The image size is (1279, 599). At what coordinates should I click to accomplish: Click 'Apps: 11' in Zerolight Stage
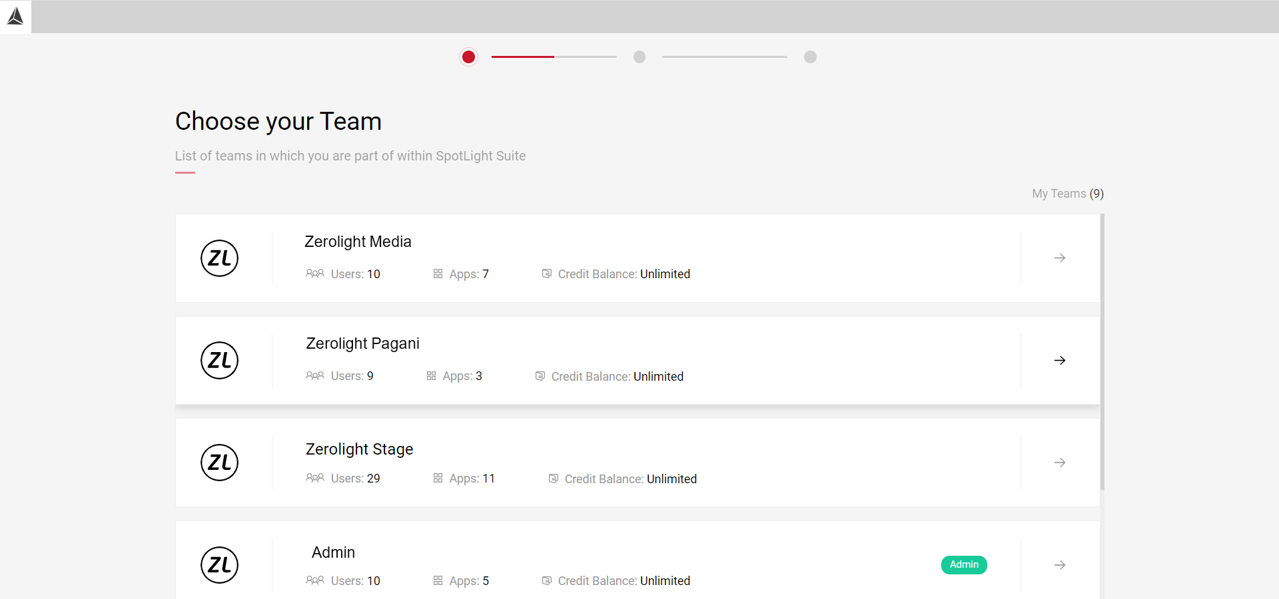472,479
